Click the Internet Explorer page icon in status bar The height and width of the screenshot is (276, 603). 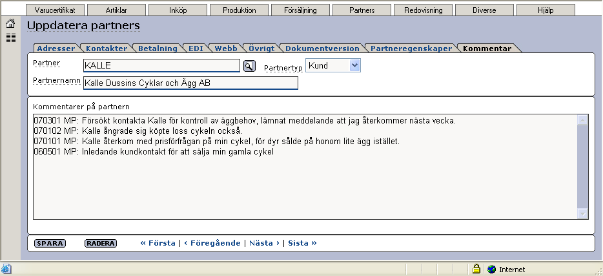pyautogui.click(x=5, y=269)
